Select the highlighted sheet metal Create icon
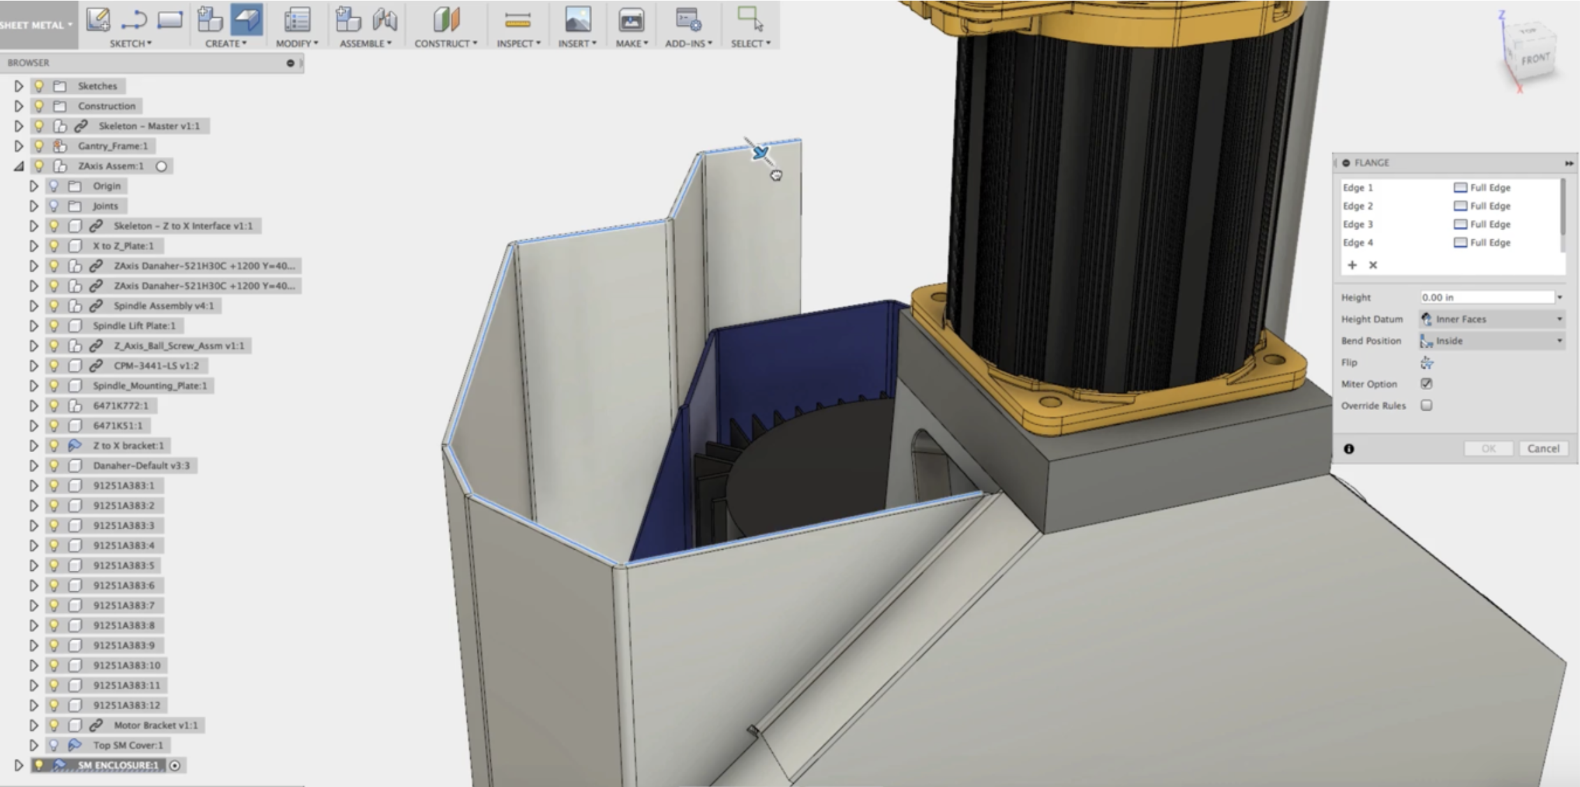This screenshot has width=1580, height=787. [x=246, y=20]
